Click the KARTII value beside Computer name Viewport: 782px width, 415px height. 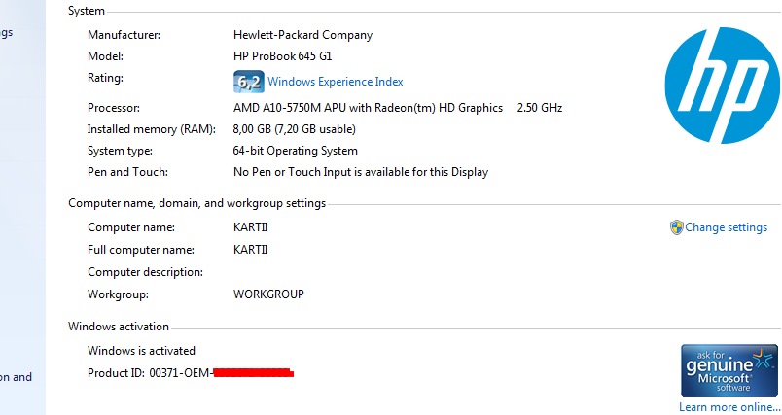click(x=250, y=227)
